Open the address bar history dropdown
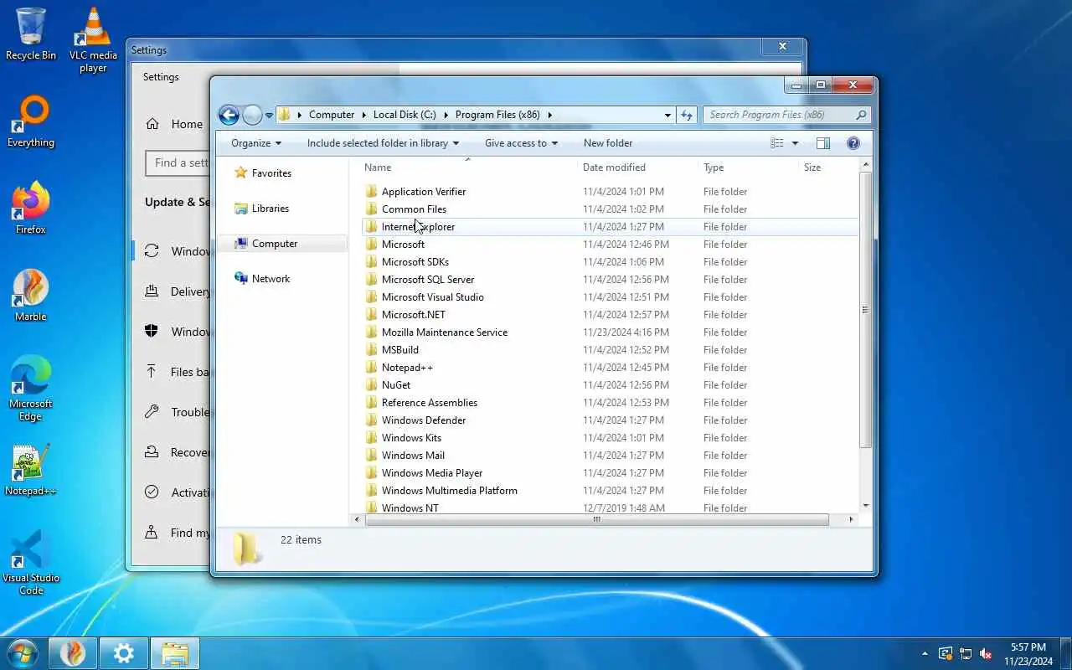The image size is (1072, 670). click(667, 115)
